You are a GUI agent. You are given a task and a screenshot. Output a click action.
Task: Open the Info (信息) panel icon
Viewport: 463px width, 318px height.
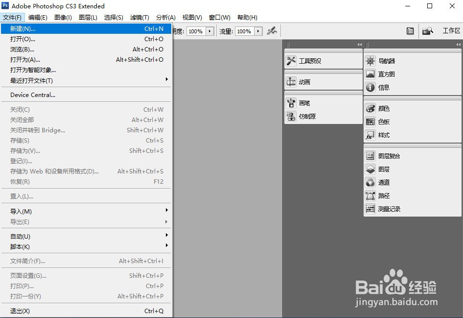click(x=370, y=88)
